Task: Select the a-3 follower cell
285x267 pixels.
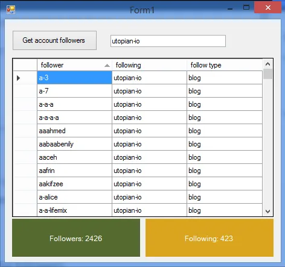Action: (74, 78)
